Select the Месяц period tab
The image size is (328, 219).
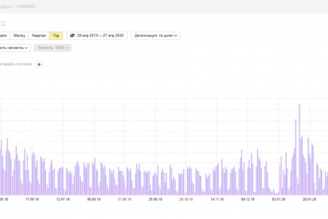pos(19,36)
